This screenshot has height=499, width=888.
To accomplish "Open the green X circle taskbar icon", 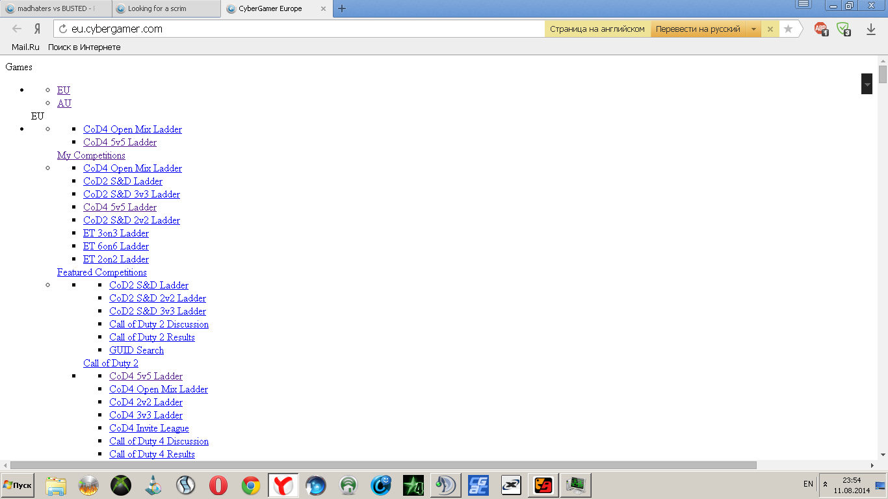I will tap(121, 485).
